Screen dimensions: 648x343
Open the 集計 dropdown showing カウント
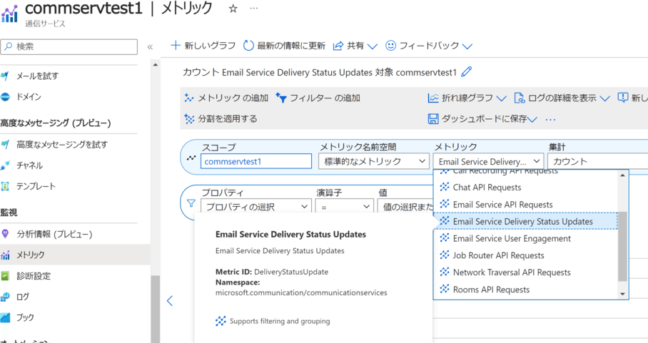pos(597,161)
